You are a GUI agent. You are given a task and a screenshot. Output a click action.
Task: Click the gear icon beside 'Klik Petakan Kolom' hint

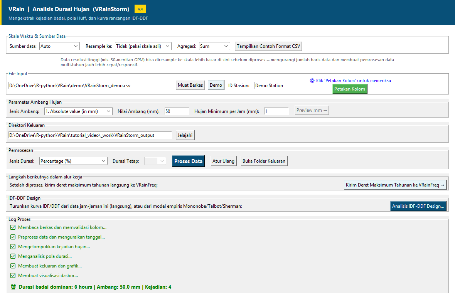pos(312,81)
